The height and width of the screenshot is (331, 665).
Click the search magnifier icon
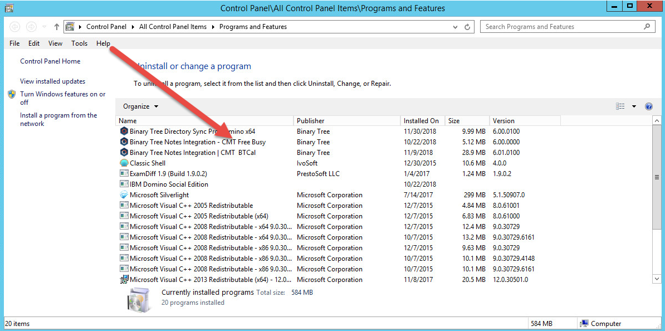tap(647, 26)
